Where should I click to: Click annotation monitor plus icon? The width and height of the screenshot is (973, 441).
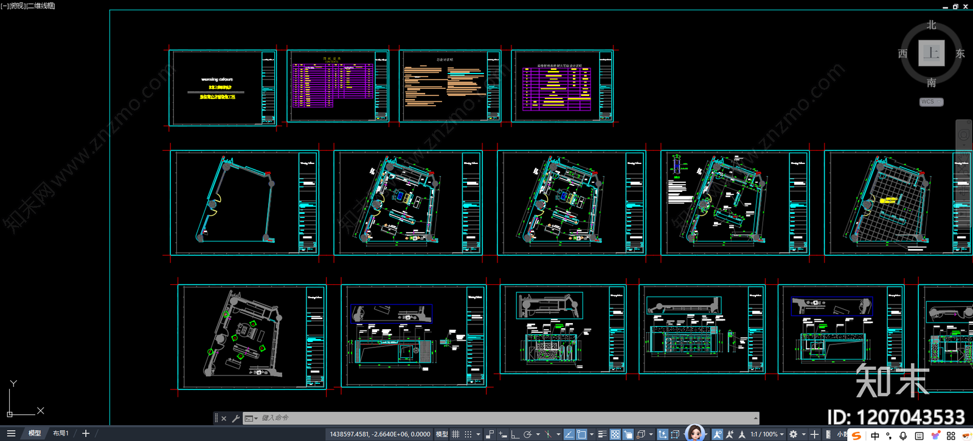(x=814, y=434)
